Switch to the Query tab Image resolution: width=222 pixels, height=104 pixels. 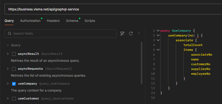tap(9, 21)
